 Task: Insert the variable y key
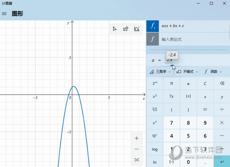[x=222, y=97]
